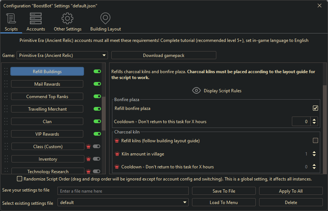This screenshot has width=328, height=211.
Task: Click the Download gamepack button
Action: click(x=164, y=56)
